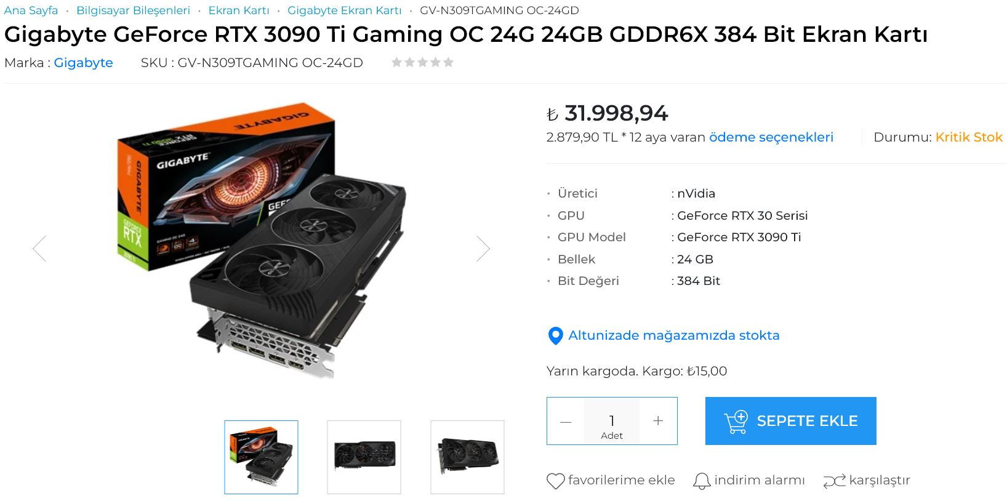Open the Gigabyte brand link
Image resolution: width=1007 pixels, height=501 pixels.
83,63
